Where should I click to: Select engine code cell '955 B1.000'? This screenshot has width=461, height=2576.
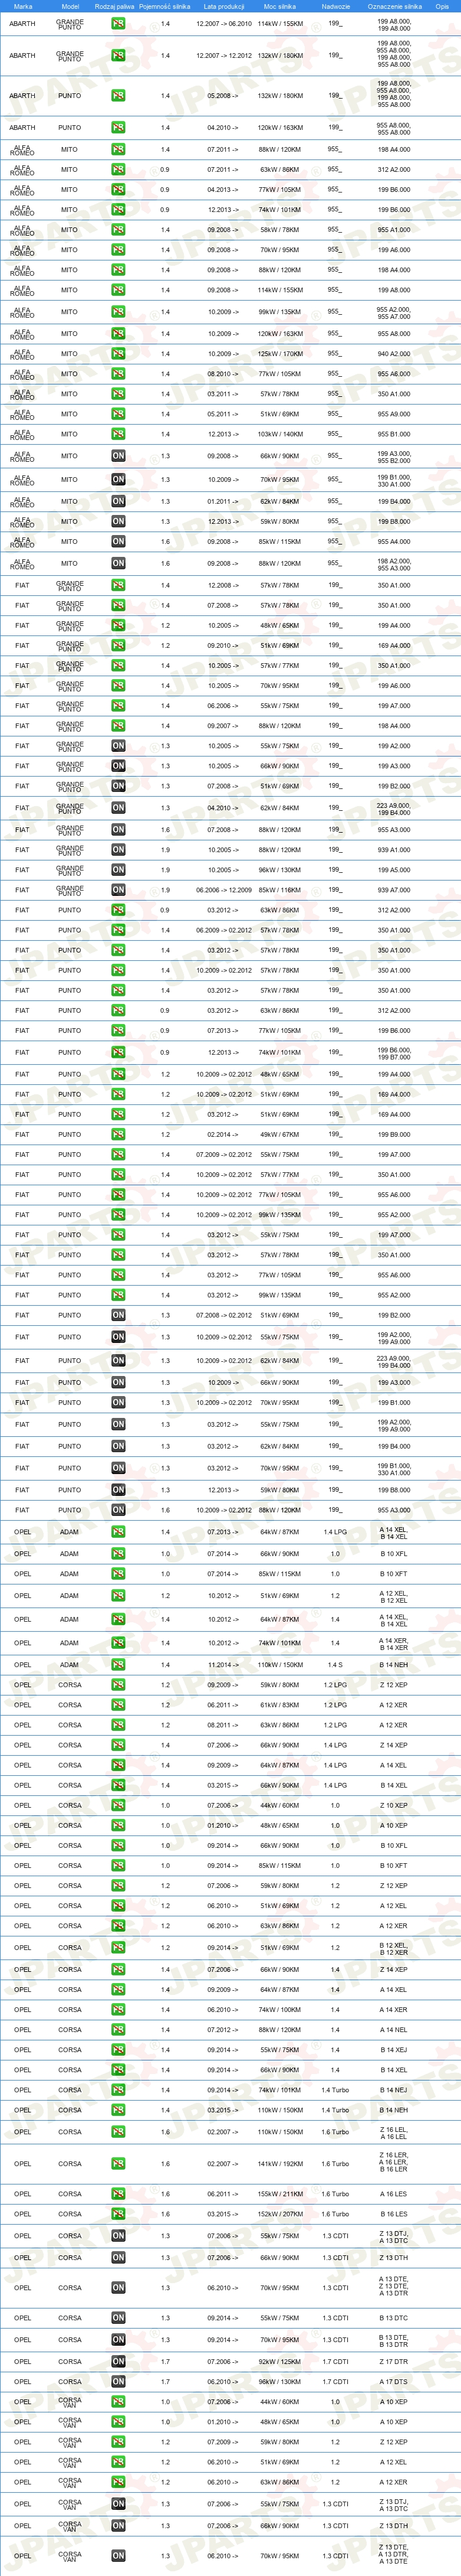click(x=394, y=434)
